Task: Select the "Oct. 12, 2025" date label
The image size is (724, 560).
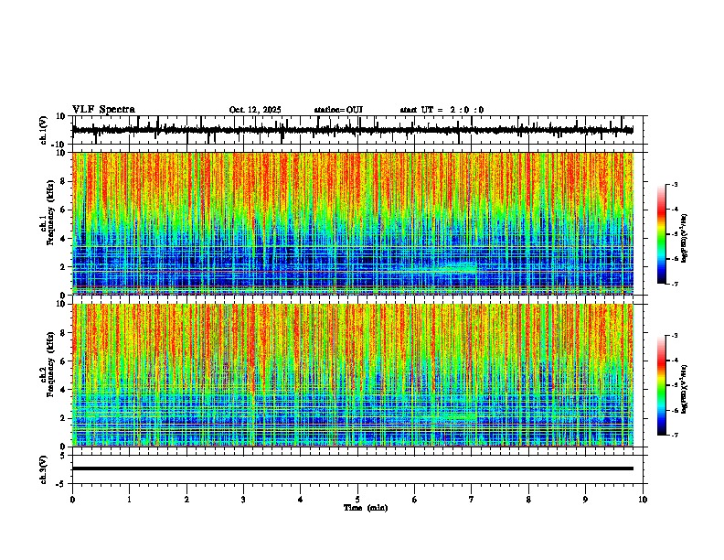Action: tap(255, 110)
